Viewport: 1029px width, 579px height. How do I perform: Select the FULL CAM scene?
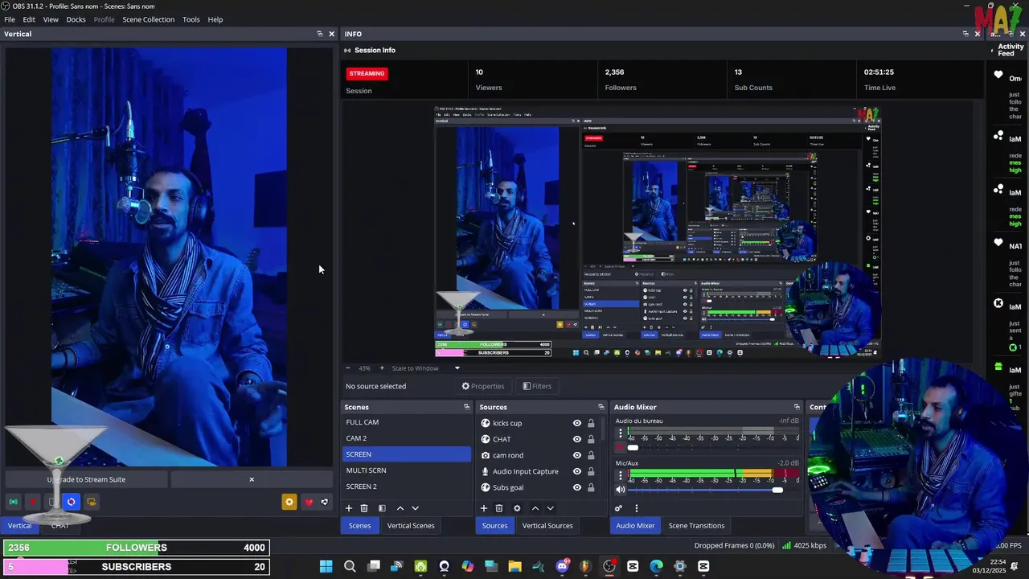pyautogui.click(x=406, y=422)
